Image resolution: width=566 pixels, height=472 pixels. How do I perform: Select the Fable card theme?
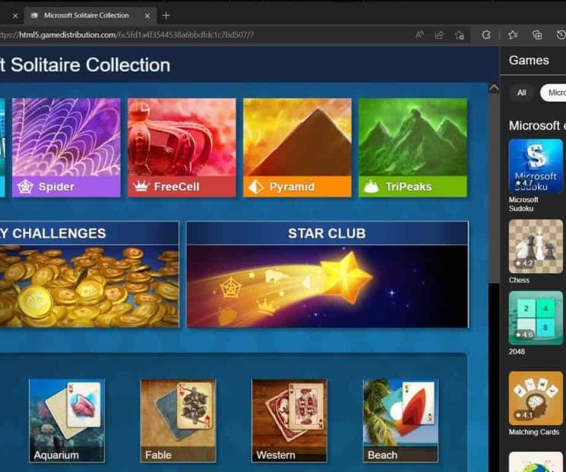(x=178, y=420)
